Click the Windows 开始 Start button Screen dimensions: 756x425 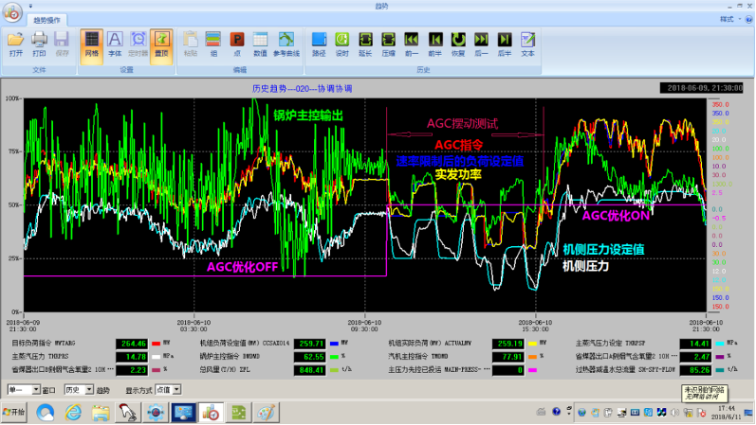(15, 412)
